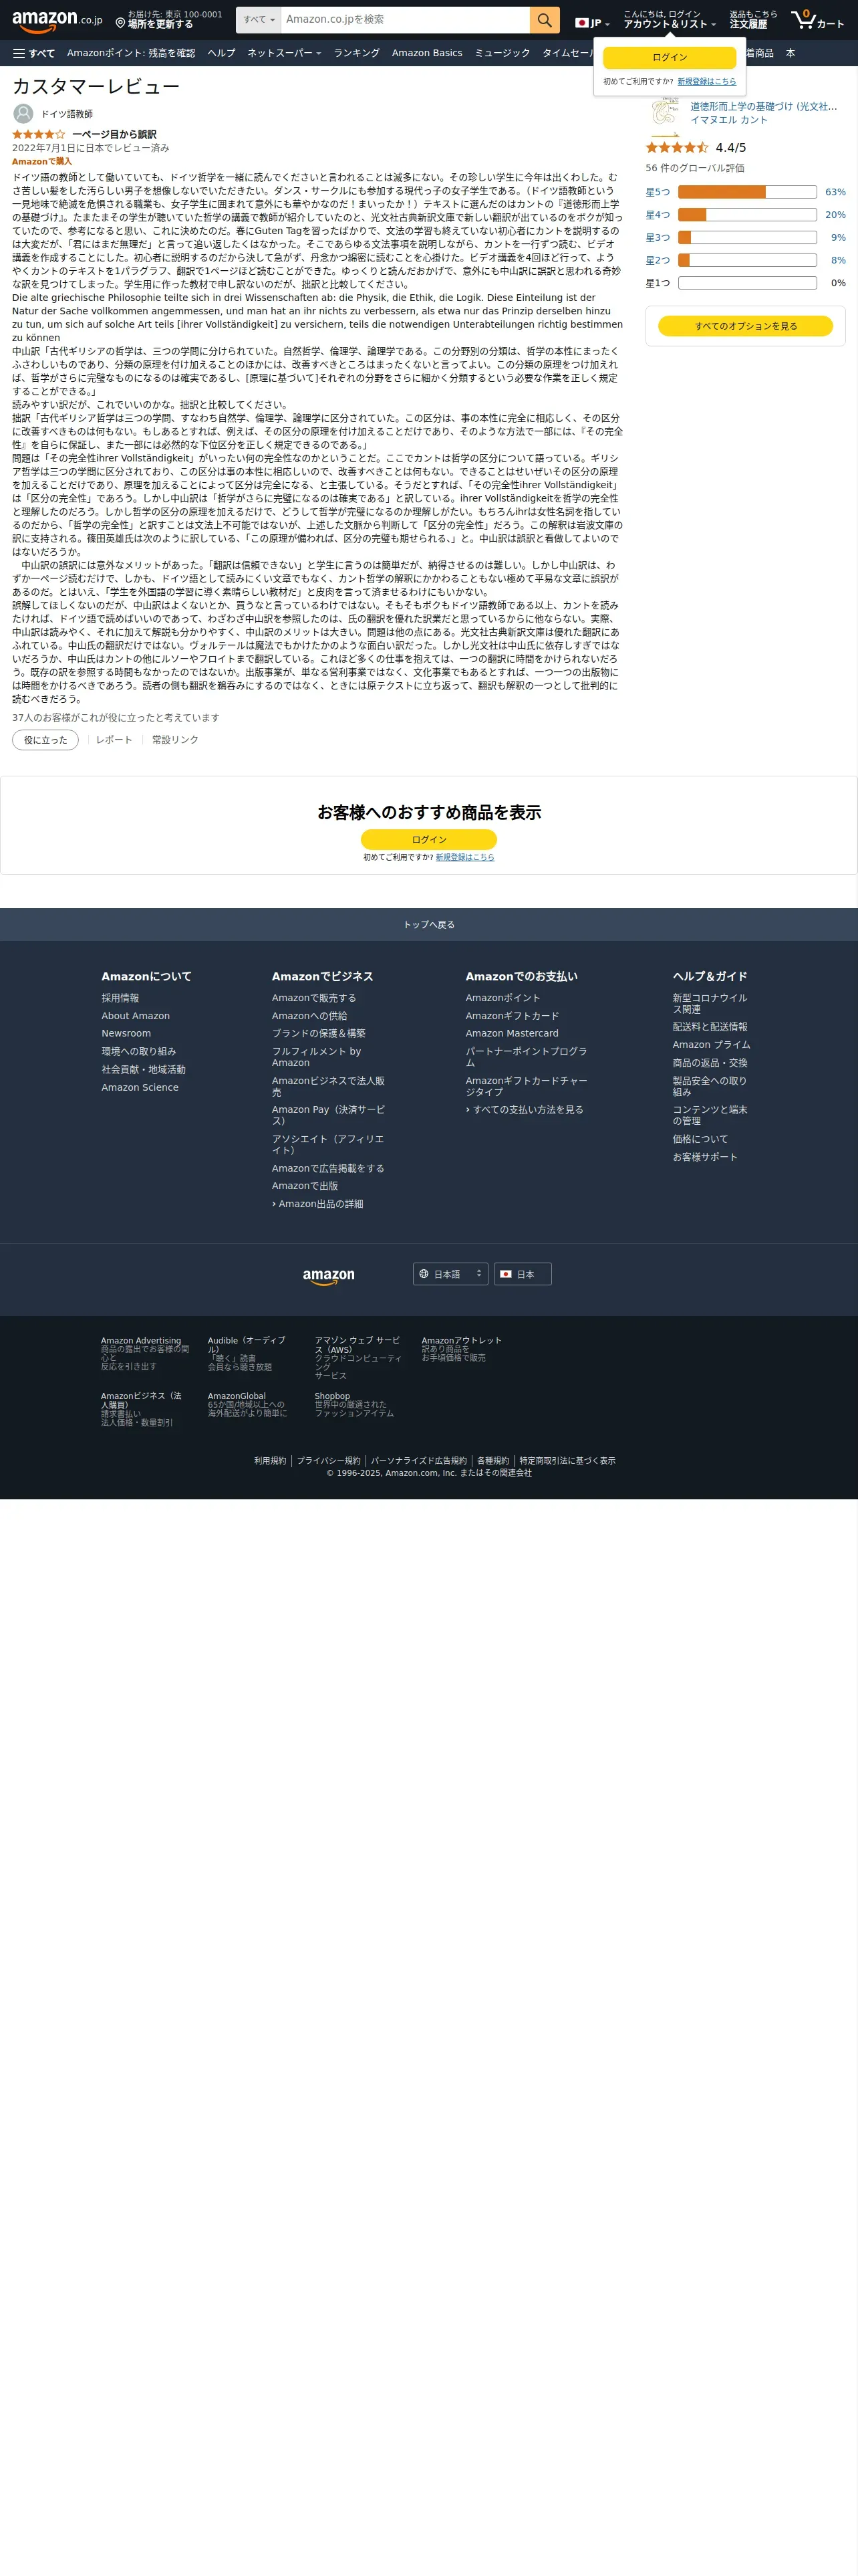Click イマヌエル カント author link
This screenshot has height=2576, width=858.
[729, 120]
